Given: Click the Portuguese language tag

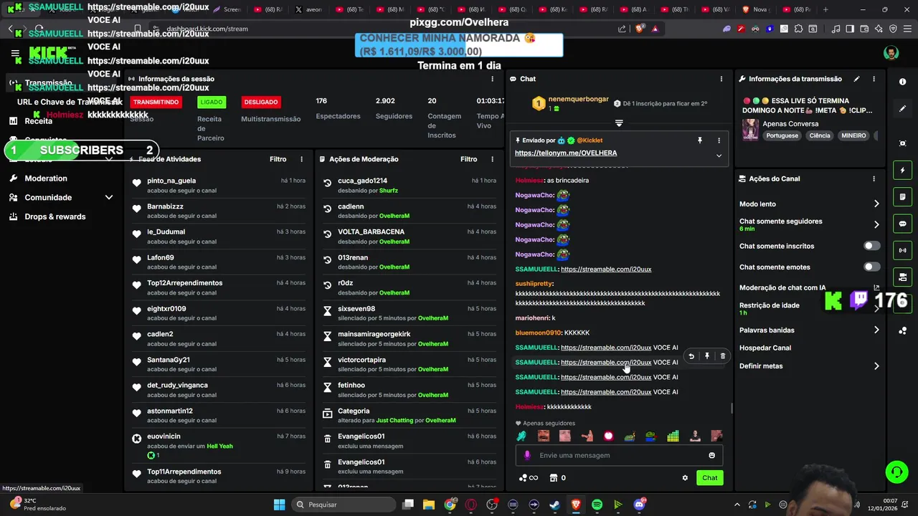Looking at the screenshot, I should tap(782, 135).
